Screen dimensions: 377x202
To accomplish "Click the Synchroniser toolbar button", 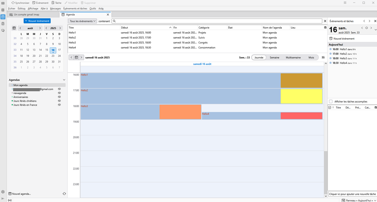I will pyautogui.click(x=20, y=3).
